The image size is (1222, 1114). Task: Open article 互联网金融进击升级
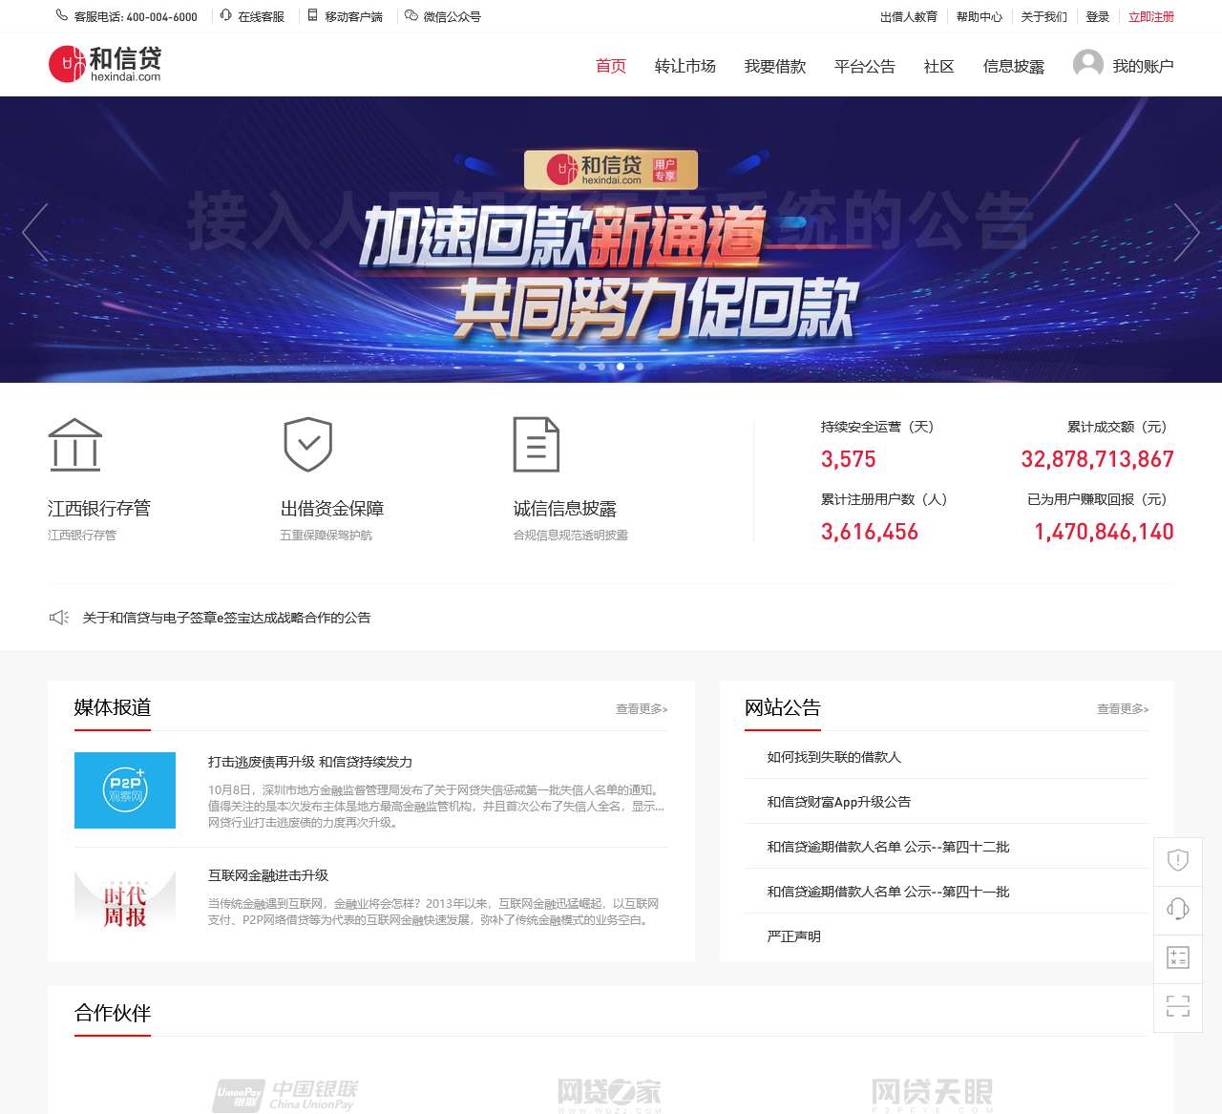pyautogui.click(x=268, y=875)
